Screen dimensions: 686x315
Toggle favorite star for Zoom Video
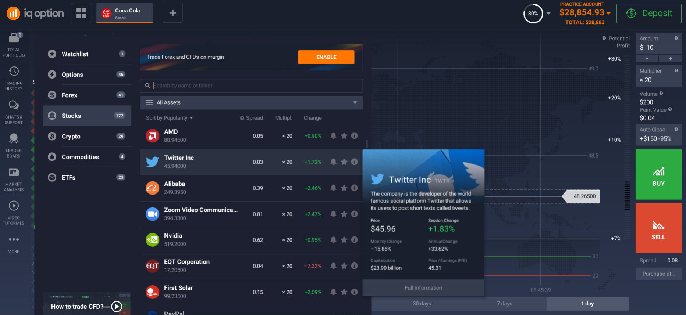point(344,214)
